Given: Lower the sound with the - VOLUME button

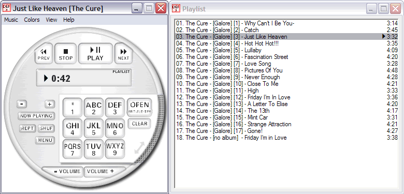Looking at the screenshot, I should (x=63, y=171).
